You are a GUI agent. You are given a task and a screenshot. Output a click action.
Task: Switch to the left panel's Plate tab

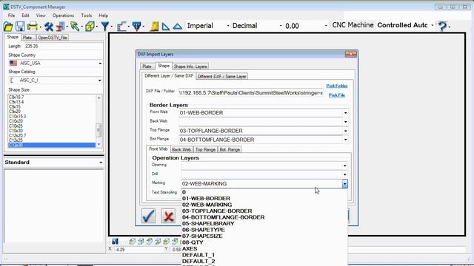pyautogui.click(x=27, y=38)
